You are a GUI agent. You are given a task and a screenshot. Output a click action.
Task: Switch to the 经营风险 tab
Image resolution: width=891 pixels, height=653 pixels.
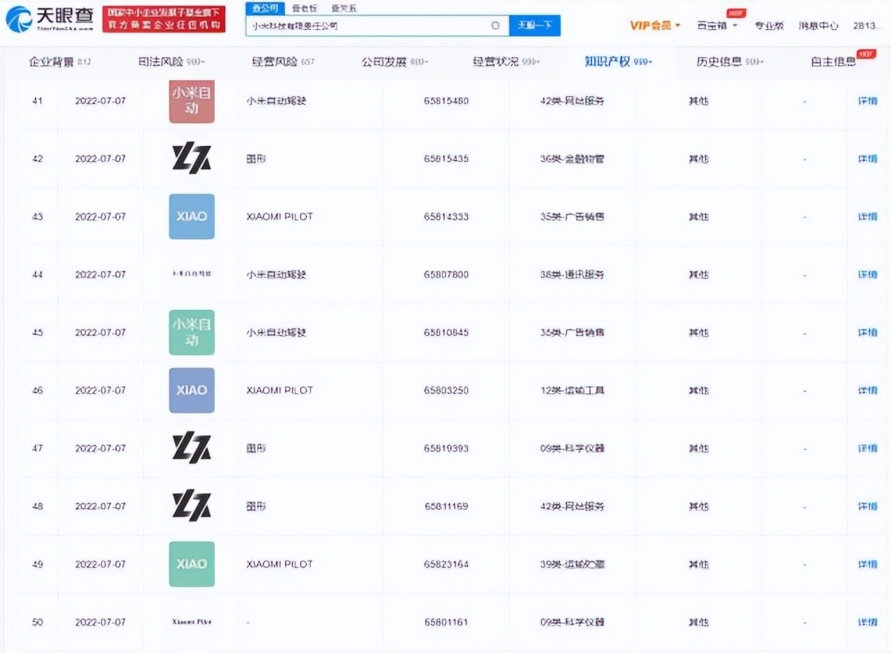283,62
